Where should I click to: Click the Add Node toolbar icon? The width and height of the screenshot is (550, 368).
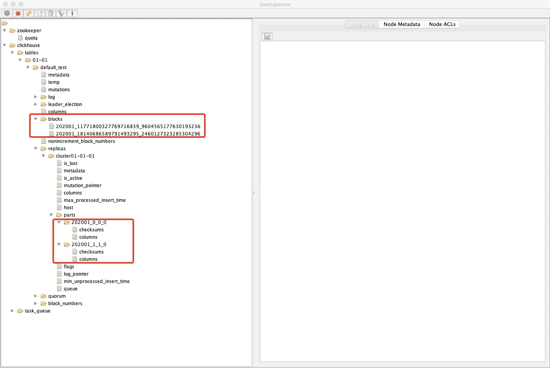pyautogui.click(x=40, y=13)
